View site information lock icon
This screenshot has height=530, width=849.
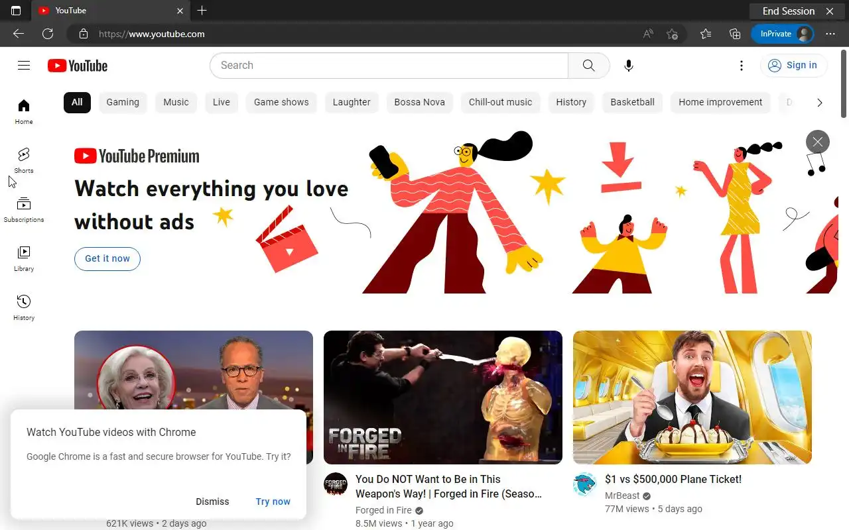tap(84, 34)
